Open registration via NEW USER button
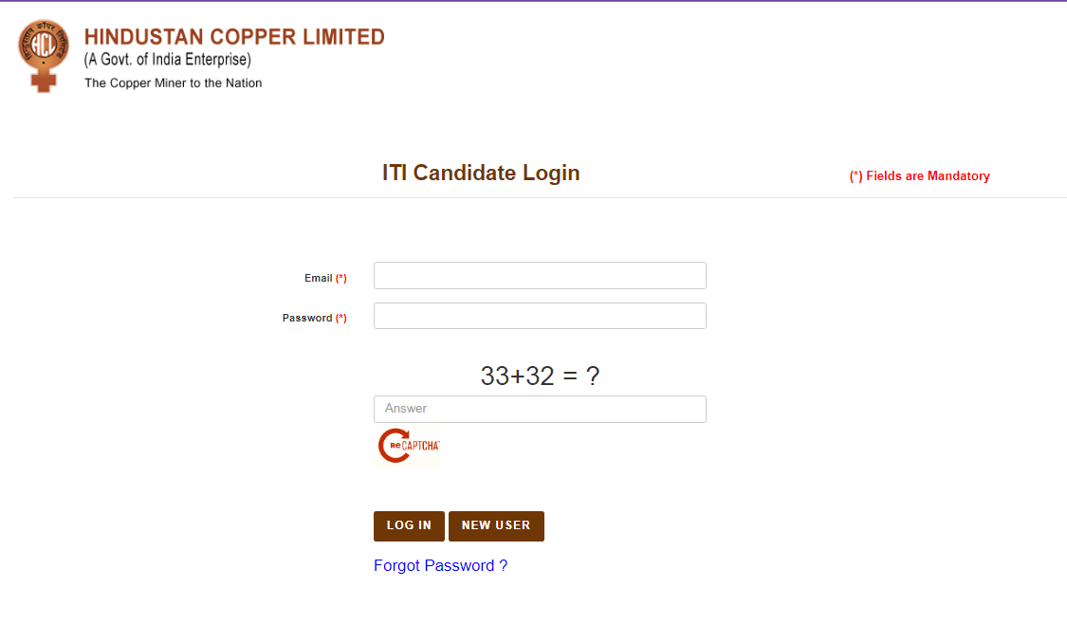The image size is (1067, 643). [496, 525]
